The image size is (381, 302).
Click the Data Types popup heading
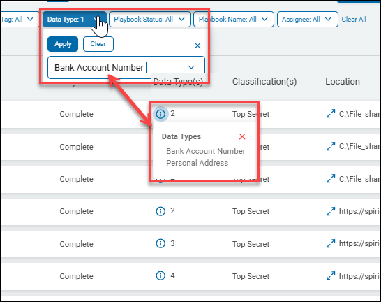[181, 136]
